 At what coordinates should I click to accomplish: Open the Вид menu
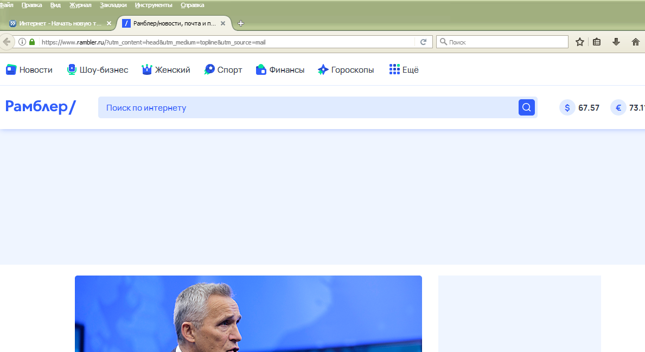55,5
